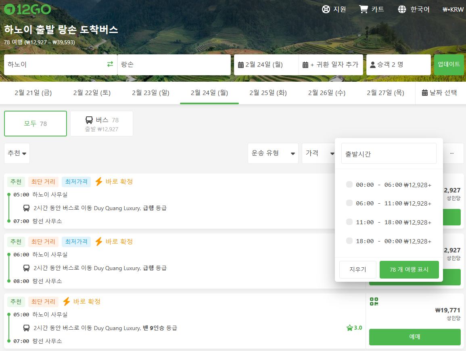Switch to the 2월 25일 (화) date tab
The height and width of the screenshot is (351, 466).
coord(268,93)
